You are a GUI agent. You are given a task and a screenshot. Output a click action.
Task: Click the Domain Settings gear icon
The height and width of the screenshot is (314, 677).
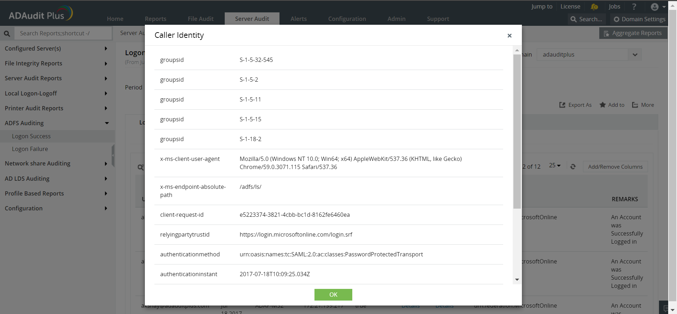coord(617,19)
